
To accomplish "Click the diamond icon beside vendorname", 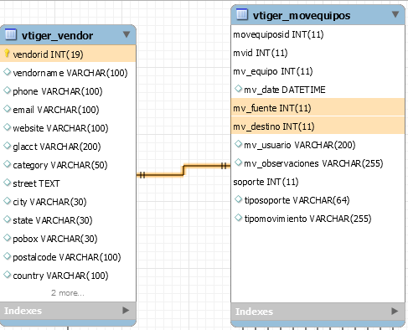I will (7, 72).
